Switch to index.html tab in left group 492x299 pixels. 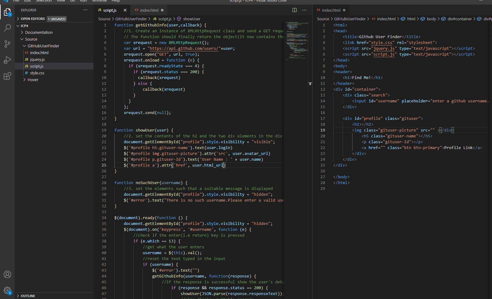(149, 10)
